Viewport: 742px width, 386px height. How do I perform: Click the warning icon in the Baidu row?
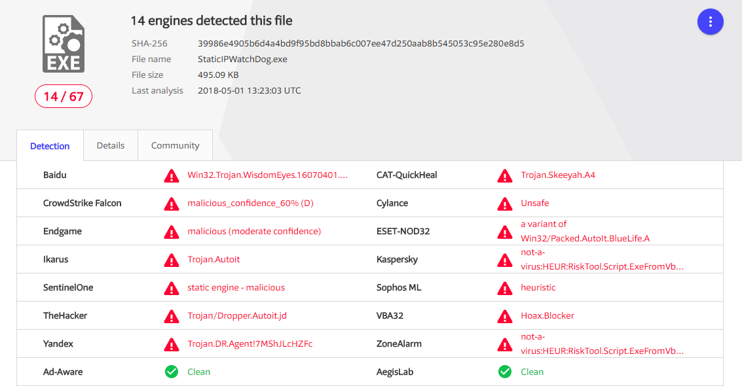coord(172,176)
